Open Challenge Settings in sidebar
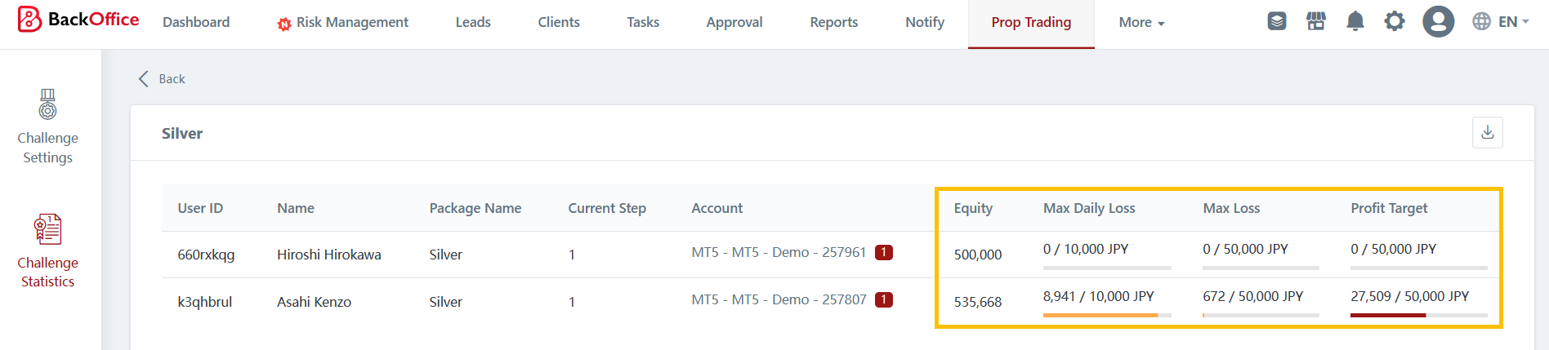1549x350 pixels. (48, 127)
